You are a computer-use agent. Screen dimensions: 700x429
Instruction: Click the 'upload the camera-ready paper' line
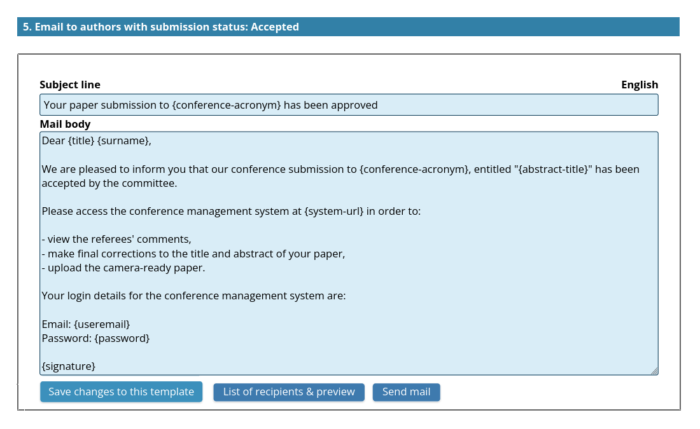click(x=125, y=268)
